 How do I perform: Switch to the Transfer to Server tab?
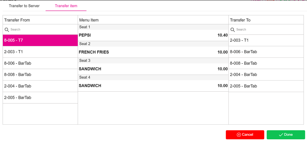pos(24,6)
